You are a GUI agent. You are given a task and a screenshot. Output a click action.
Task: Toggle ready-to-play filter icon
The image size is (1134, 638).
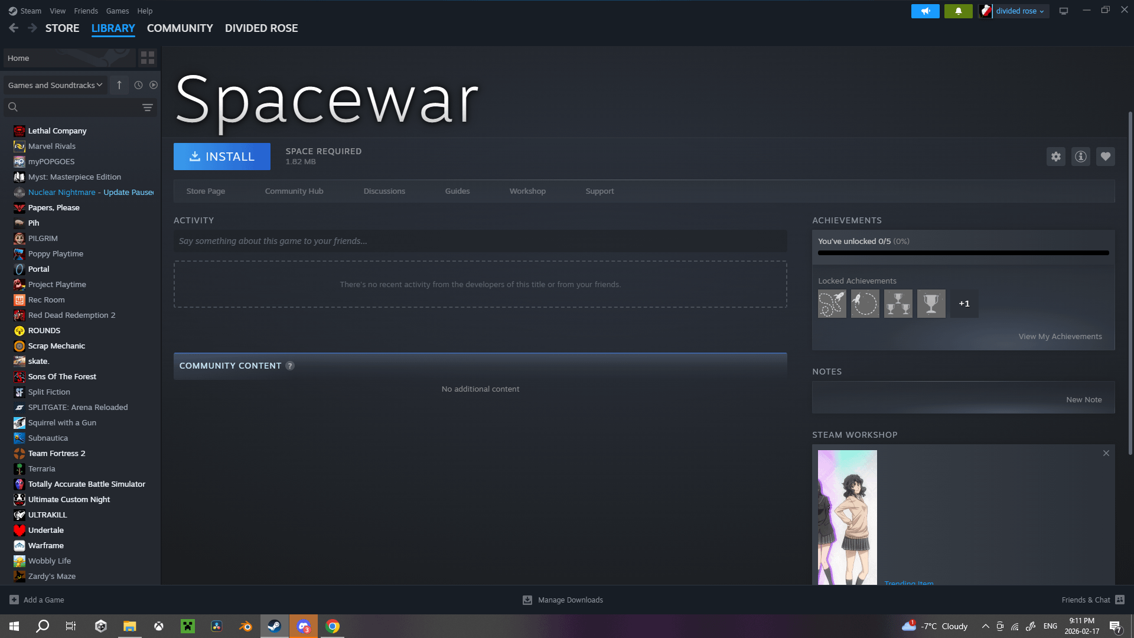(x=154, y=85)
